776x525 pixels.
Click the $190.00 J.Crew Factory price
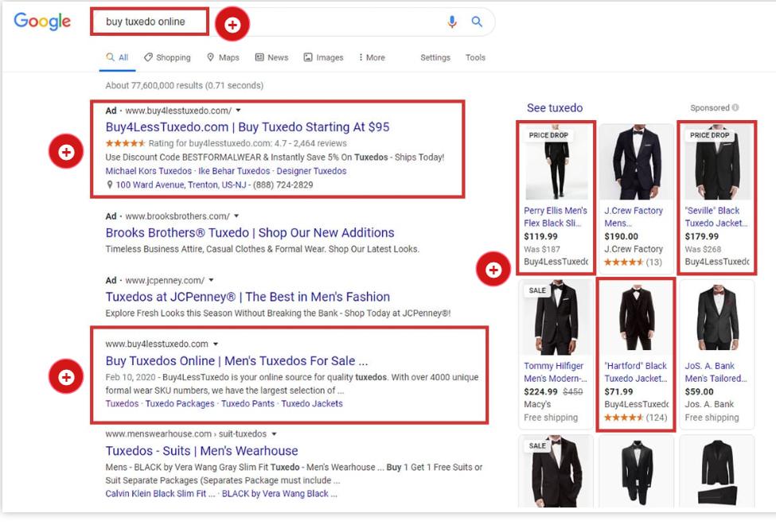[x=621, y=236]
